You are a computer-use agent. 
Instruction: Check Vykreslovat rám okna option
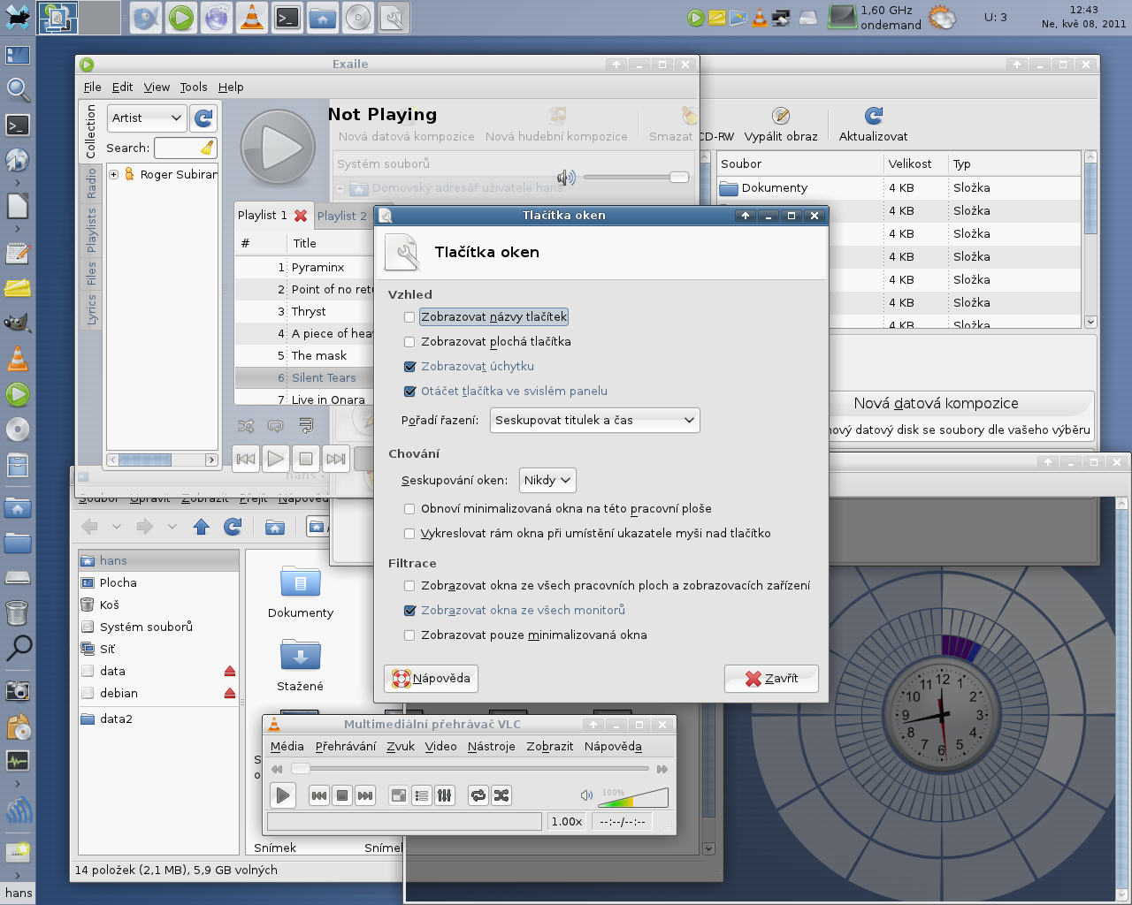(x=409, y=534)
